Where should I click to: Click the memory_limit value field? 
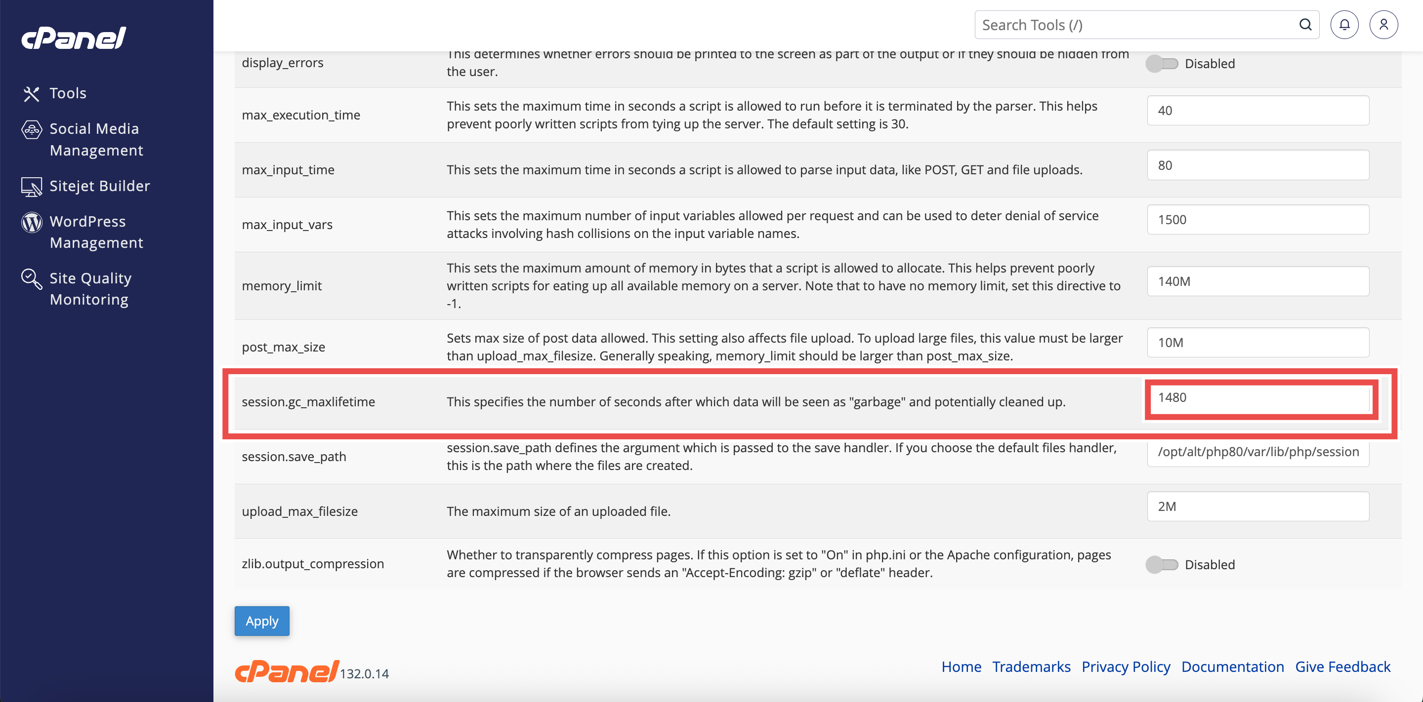tap(1258, 281)
